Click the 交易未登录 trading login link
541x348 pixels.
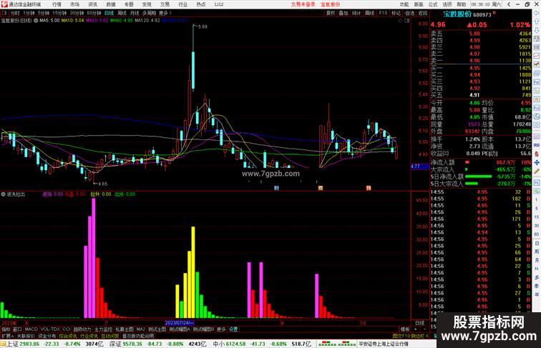pyautogui.click(x=303, y=4)
